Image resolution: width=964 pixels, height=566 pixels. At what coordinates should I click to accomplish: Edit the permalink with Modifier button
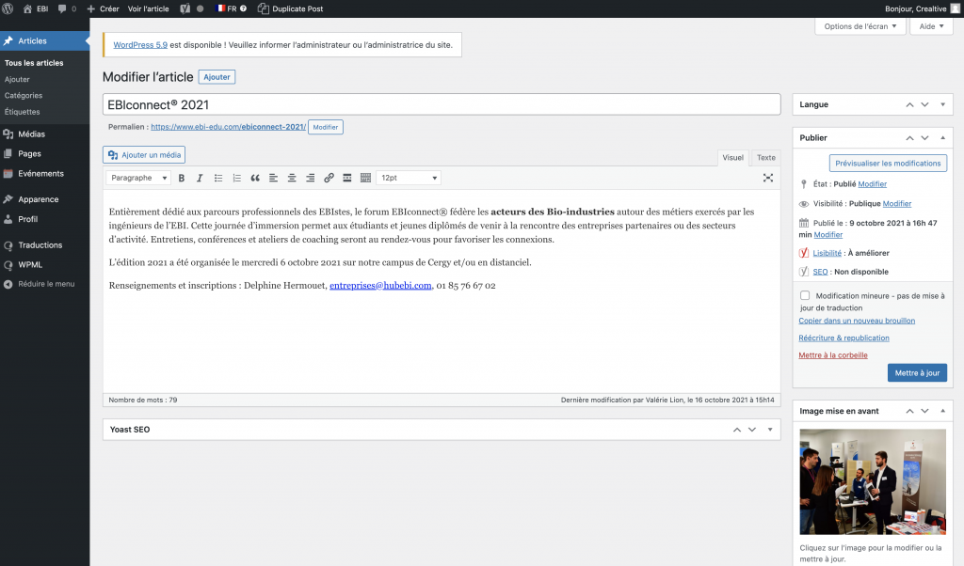[x=325, y=127]
